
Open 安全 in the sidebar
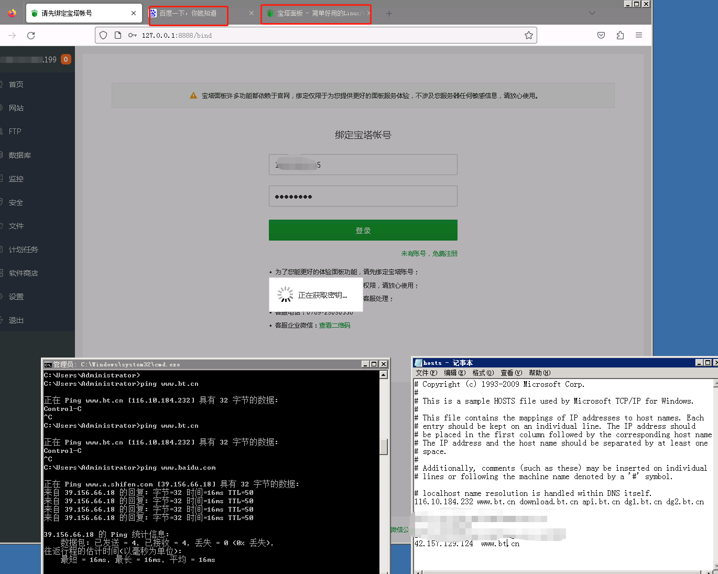(x=16, y=202)
